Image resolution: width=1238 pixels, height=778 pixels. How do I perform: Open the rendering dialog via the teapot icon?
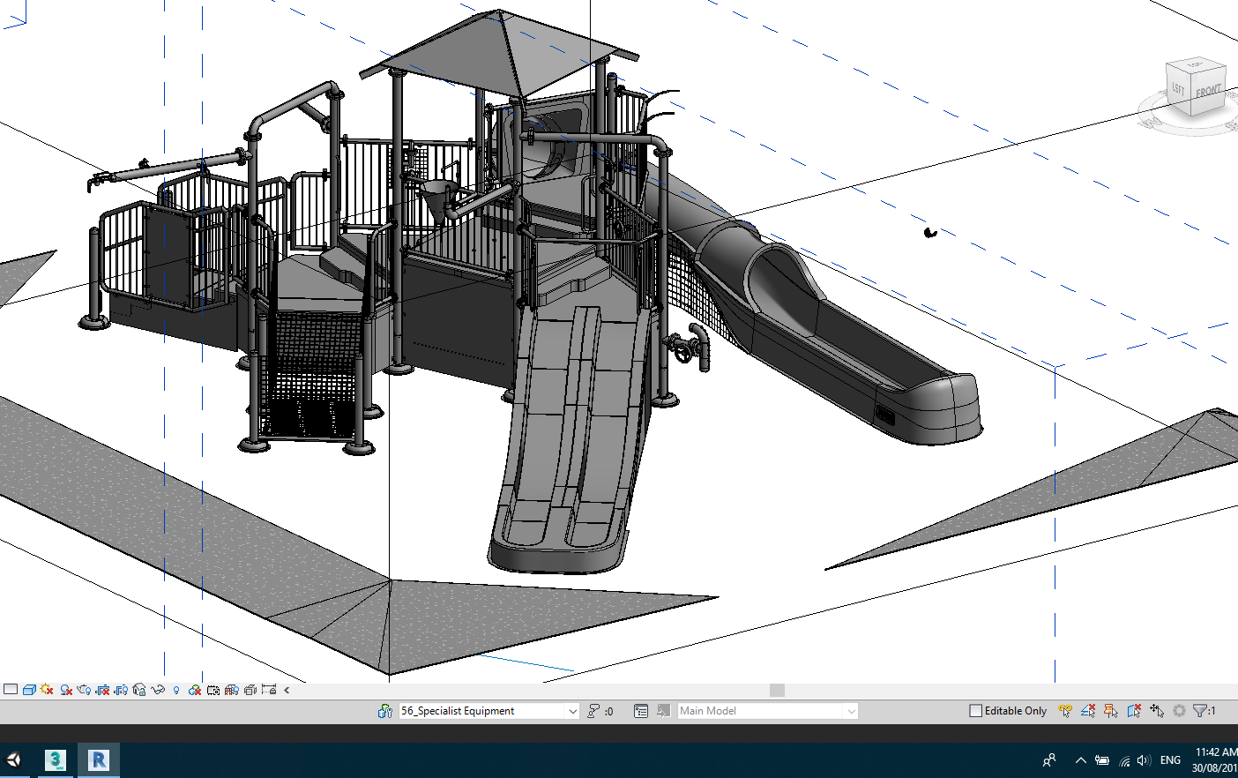pos(85,690)
